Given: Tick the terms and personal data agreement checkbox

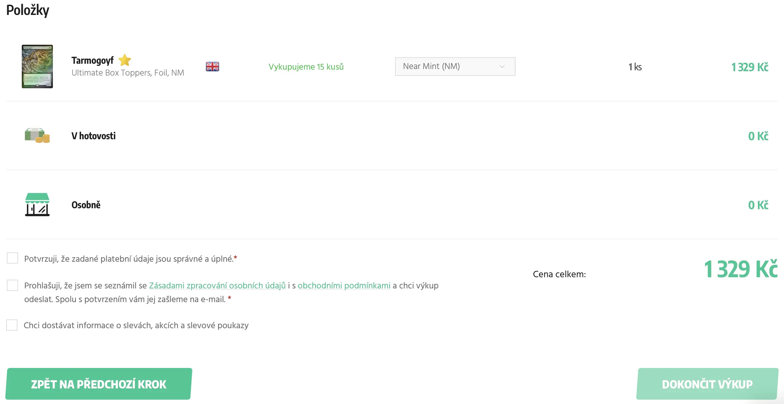Looking at the screenshot, I should point(12,285).
